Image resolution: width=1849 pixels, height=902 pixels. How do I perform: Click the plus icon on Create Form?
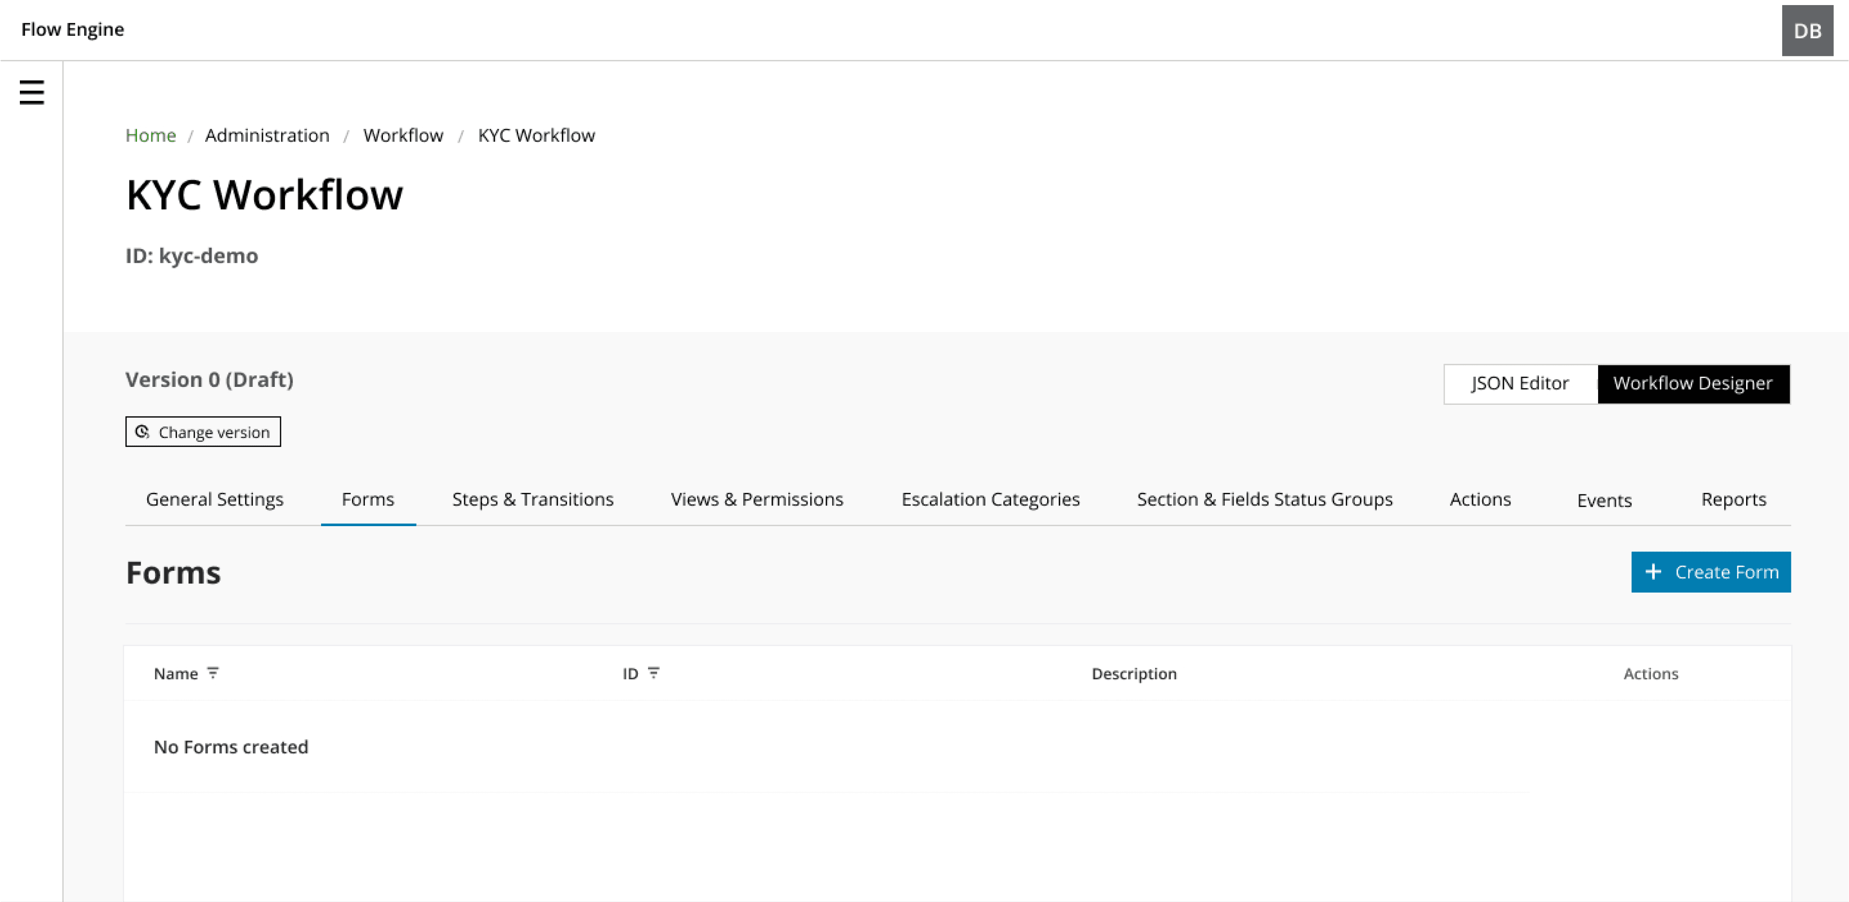click(1653, 572)
